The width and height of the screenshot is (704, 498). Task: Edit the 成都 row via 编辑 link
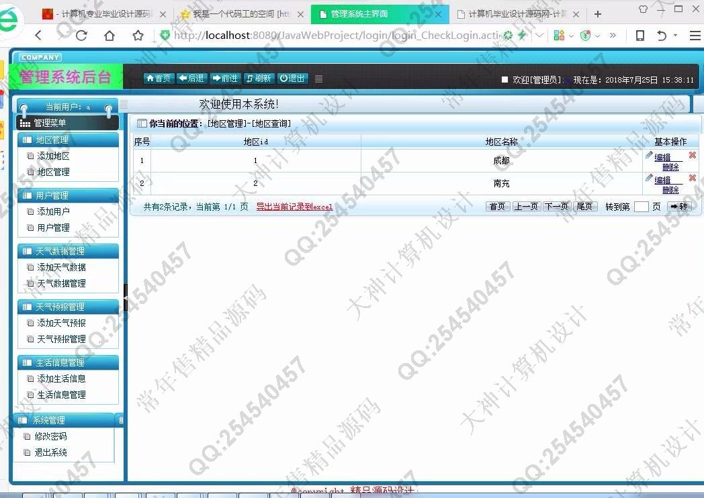tap(662, 157)
